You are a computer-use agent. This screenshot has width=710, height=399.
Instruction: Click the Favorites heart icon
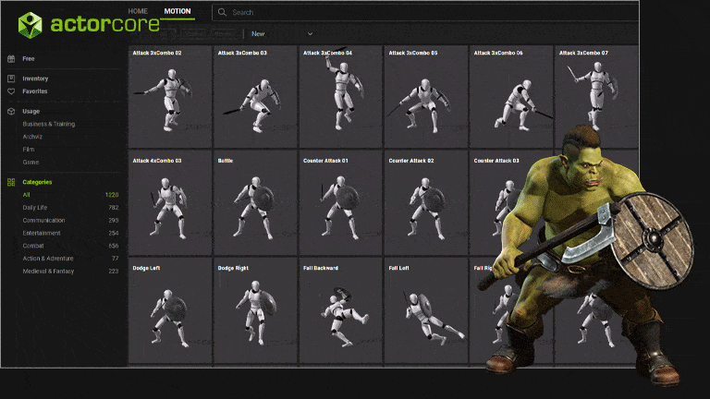point(11,91)
